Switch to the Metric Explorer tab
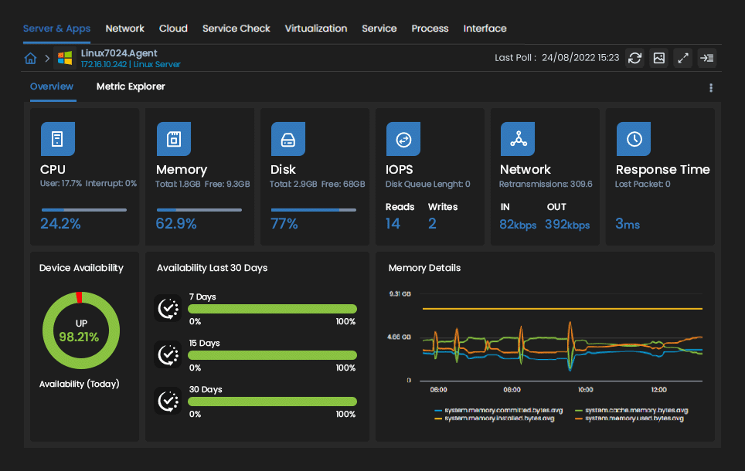 point(131,86)
